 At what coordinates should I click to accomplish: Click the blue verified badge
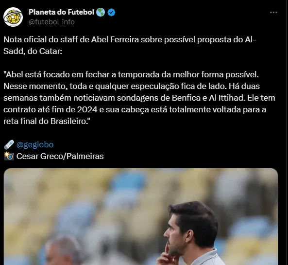click(111, 13)
